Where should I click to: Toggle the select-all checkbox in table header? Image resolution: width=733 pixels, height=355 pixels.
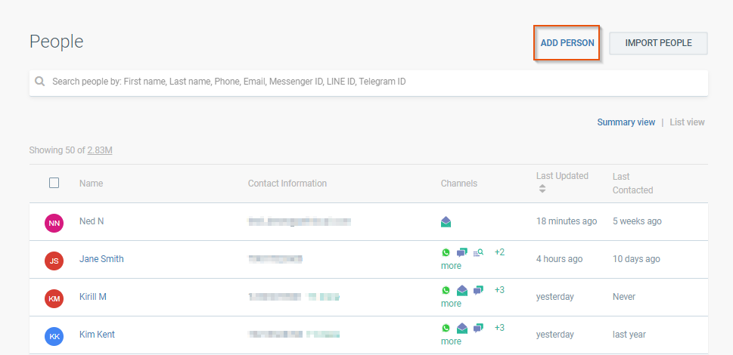tap(54, 183)
